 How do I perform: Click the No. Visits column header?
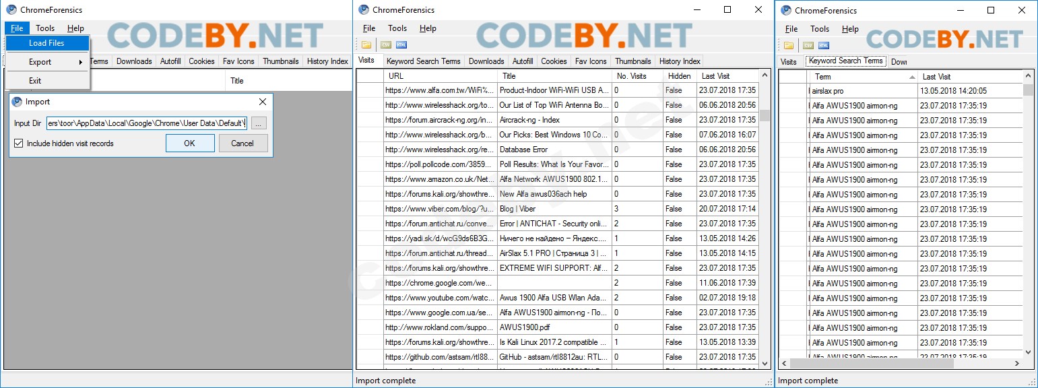coord(637,76)
